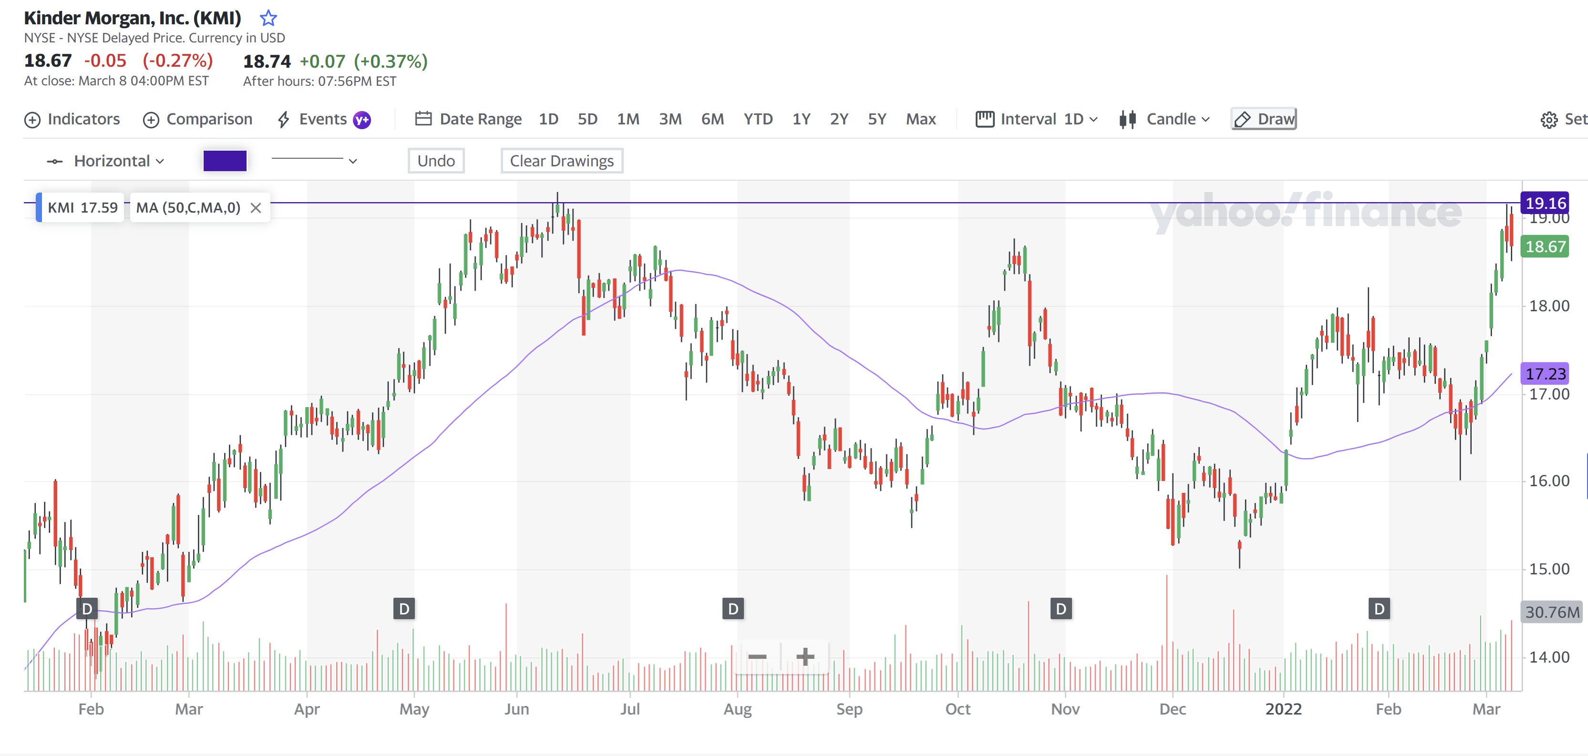Click the after hours price 18.74
The height and width of the screenshot is (756, 1588).
click(x=267, y=61)
